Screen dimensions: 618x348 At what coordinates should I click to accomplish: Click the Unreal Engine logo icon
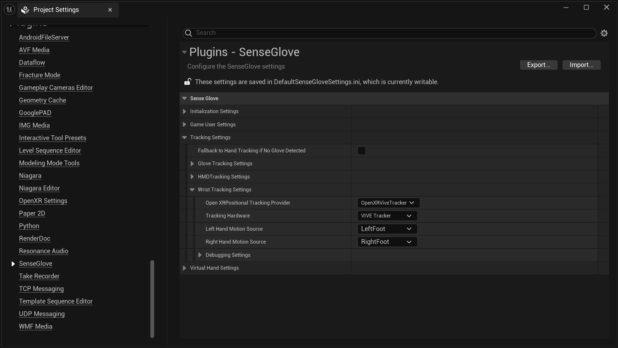(9, 9)
